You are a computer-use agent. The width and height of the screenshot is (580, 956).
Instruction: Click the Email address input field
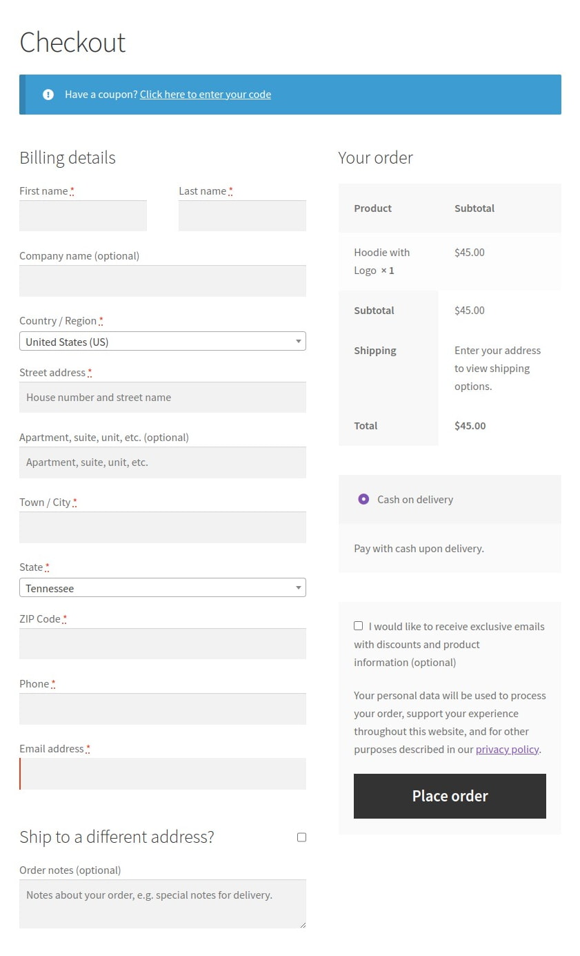tap(163, 773)
